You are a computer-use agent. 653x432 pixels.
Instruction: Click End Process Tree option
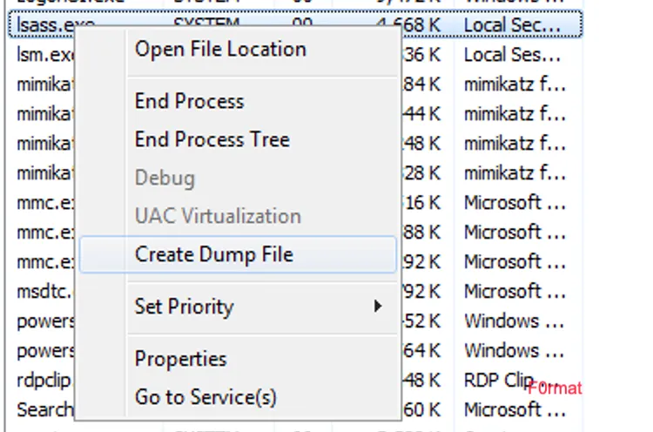pyautogui.click(x=212, y=139)
